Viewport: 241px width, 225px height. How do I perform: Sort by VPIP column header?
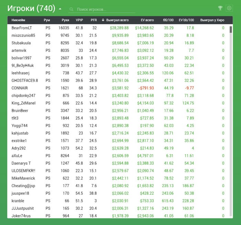(79, 20)
